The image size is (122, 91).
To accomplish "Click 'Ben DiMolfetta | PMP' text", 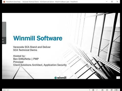I will click(26, 59).
